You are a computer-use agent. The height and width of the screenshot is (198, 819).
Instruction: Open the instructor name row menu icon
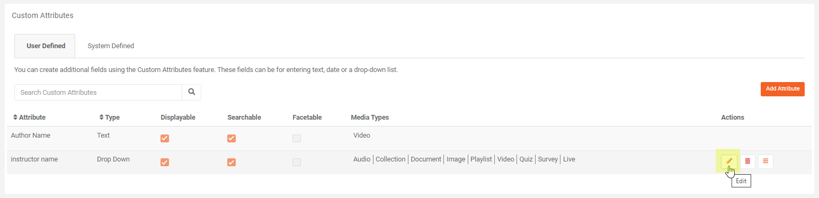(765, 161)
